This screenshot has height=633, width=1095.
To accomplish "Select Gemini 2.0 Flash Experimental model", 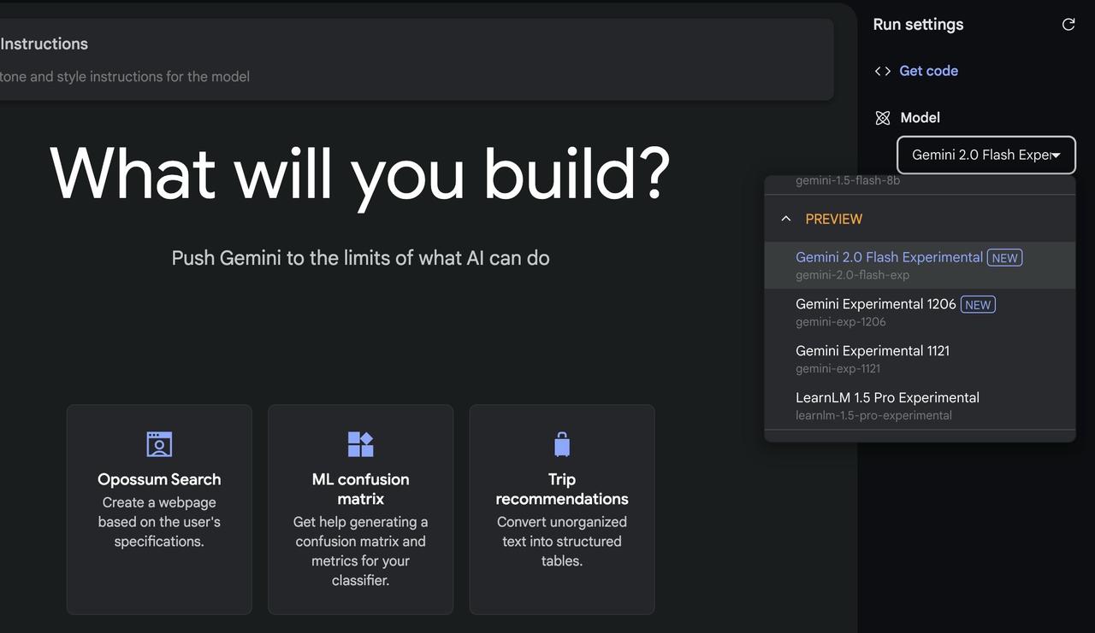I will pyautogui.click(x=920, y=266).
